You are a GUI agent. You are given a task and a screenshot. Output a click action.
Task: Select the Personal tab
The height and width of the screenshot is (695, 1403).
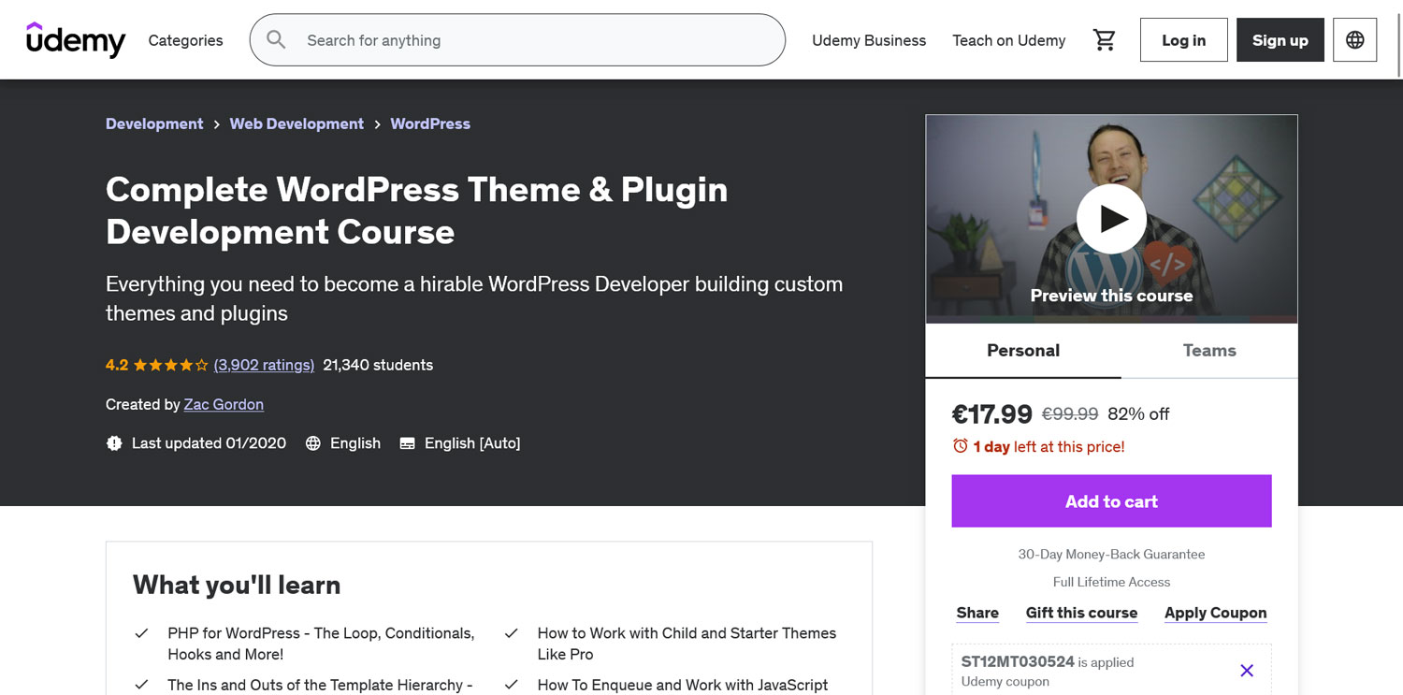pyautogui.click(x=1023, y=351)
